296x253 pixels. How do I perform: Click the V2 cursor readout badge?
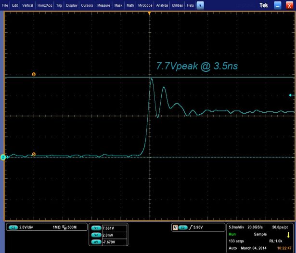point(95,235)
